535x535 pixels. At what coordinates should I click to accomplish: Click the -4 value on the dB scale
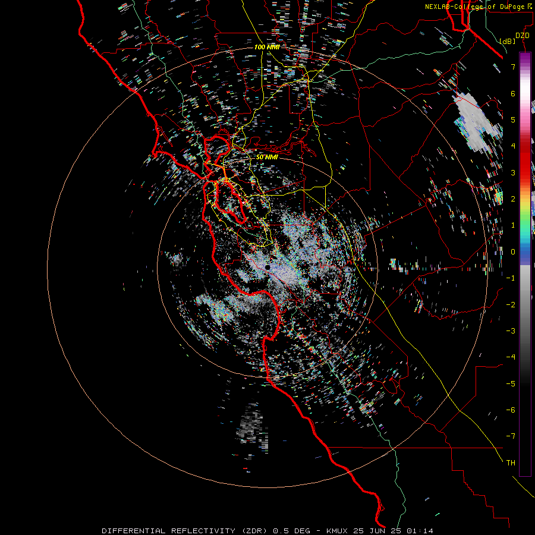[x=511, y=357]
